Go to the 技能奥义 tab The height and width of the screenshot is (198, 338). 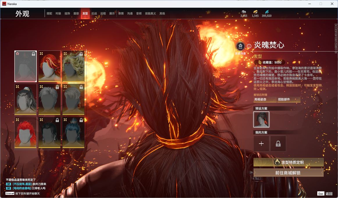(150, 13)
